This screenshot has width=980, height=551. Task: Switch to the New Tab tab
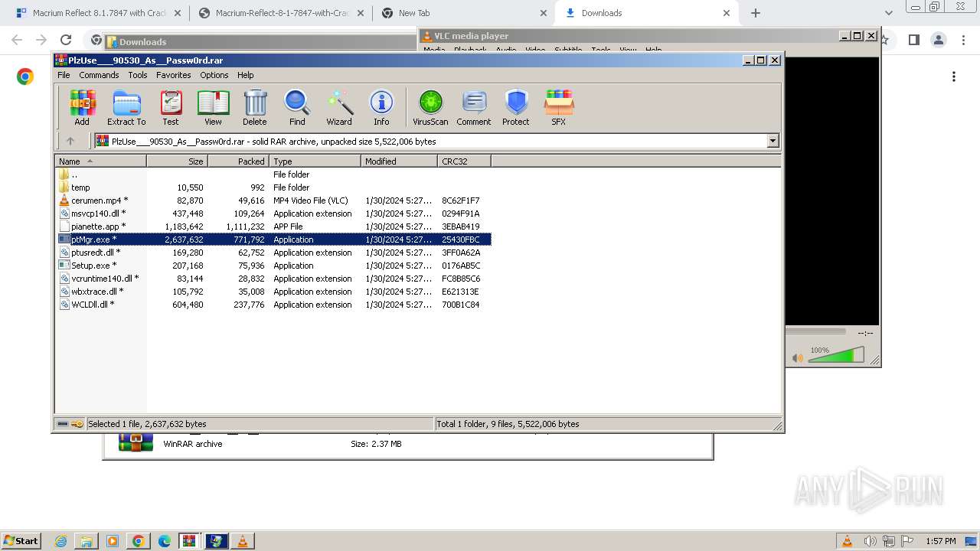[463, 13]
